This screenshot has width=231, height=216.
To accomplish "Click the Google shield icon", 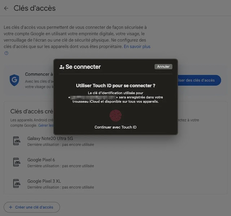I will pos(14,80).
